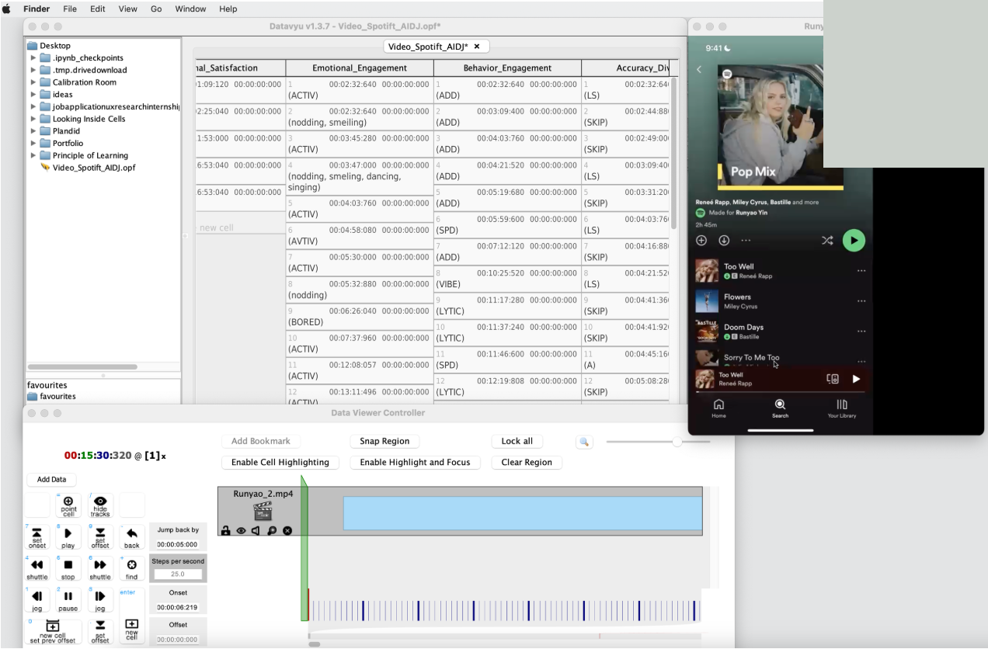Open the Window menu

pos(190,9)
